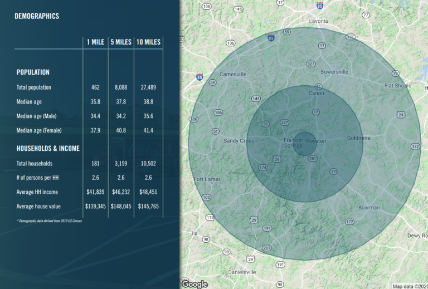Click the Total population row label
The width and height of the screenshot is (428, 289).
coord(34,87)
